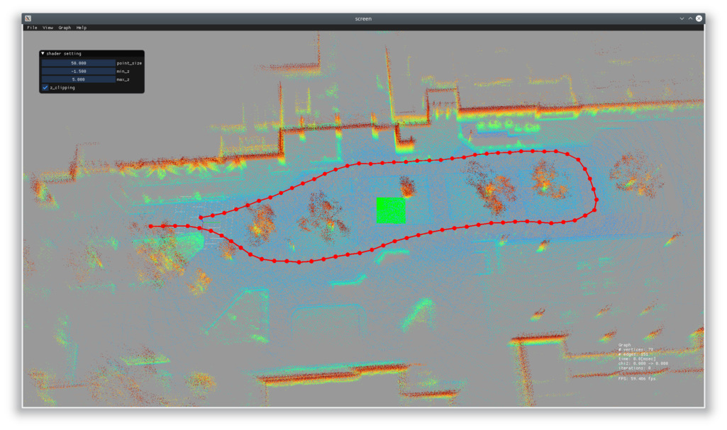Image resolution: width=727 pixels, height=430 pixels.
Task: Select the max_z value field
Action: coord(78,79)
